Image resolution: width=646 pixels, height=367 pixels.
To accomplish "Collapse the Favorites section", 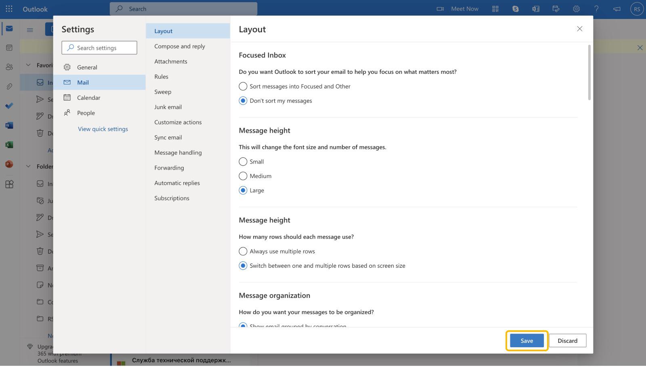I will tap(28, 65).
